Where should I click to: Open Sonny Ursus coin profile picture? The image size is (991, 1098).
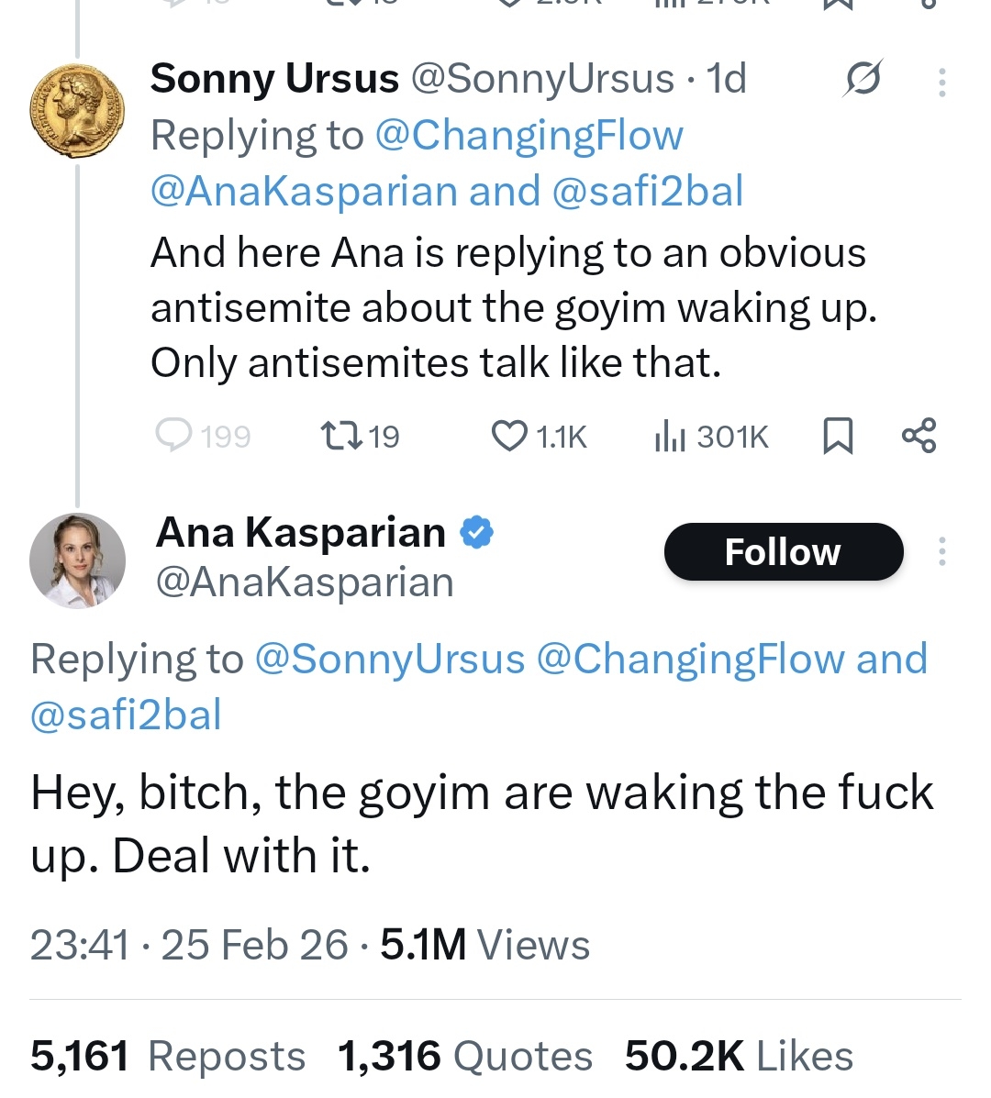coord(77,110)
